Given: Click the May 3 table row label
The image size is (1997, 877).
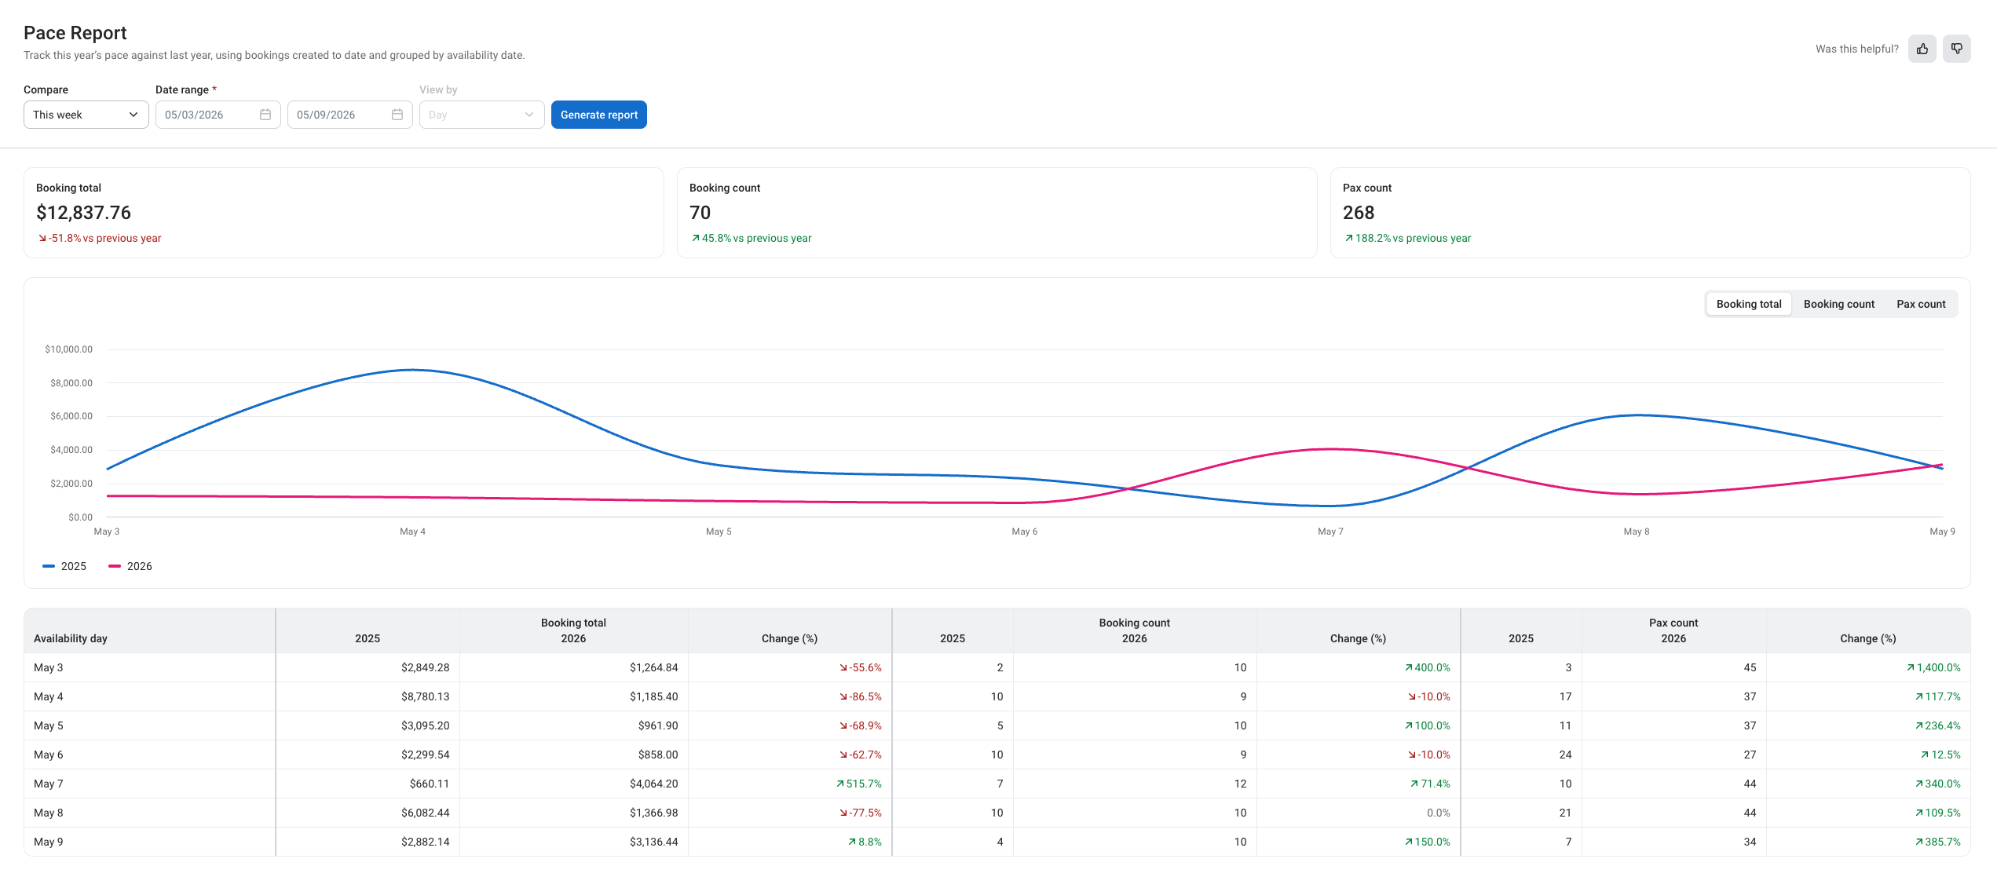Looking at the screenshot, I should (x=49, y=667).
